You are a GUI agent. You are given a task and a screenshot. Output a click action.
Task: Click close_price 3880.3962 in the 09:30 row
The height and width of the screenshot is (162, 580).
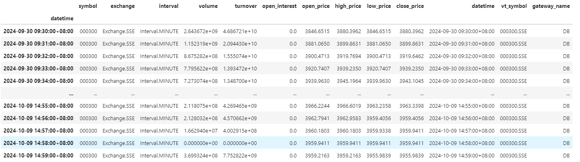pyautogui.click(x=411, y=31)
